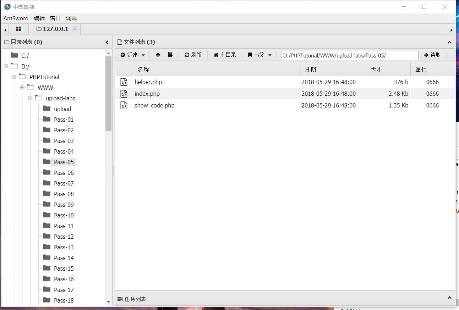The image size is (459, 310).
Task: Select the helper.php file icon
Action: point(124,82)
